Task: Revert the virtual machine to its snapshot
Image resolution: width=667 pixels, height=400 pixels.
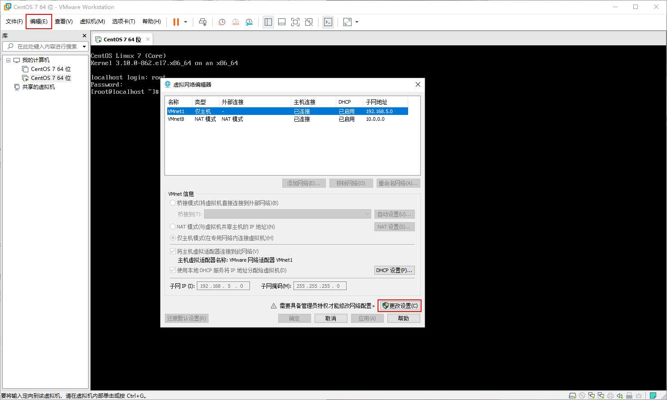Action: [236, 22]
